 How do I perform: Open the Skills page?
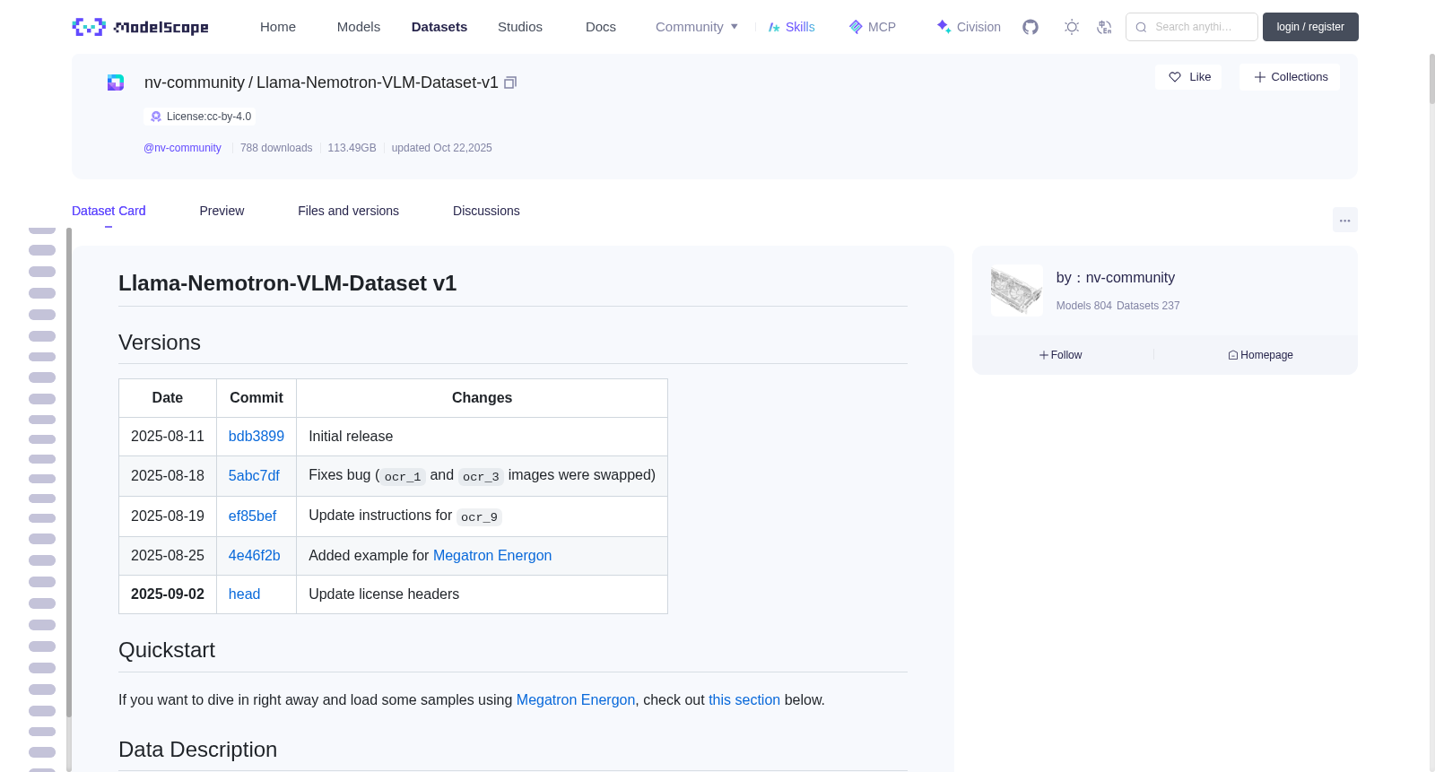[791, 27]
